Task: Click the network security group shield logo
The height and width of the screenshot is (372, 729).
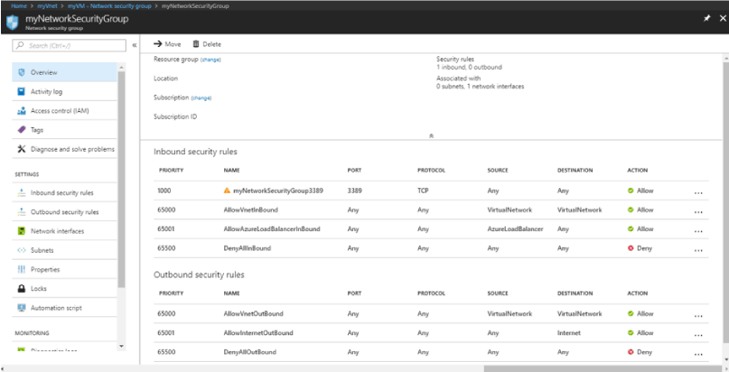Action: pos(12,22)
